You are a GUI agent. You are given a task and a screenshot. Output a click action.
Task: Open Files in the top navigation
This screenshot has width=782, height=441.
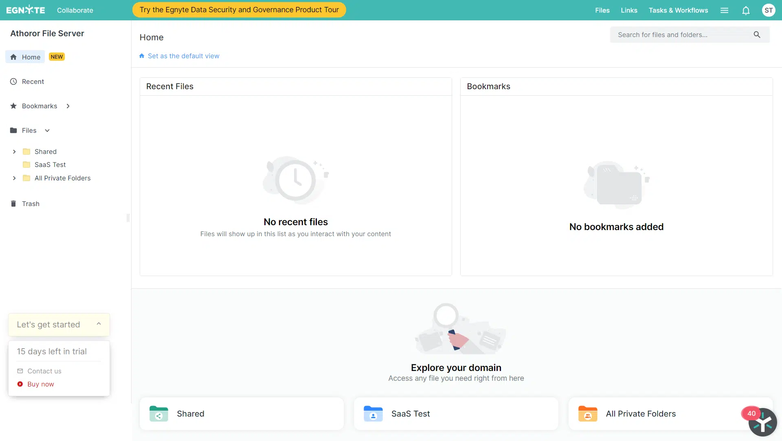coord(602,10)
